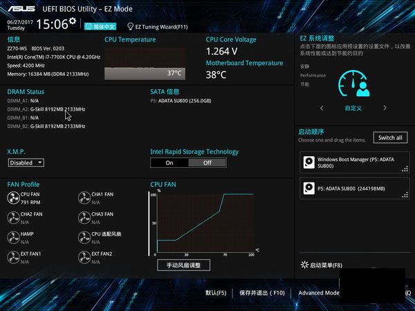Go to previous EZ tuning profile arrow

click(322, 108)
